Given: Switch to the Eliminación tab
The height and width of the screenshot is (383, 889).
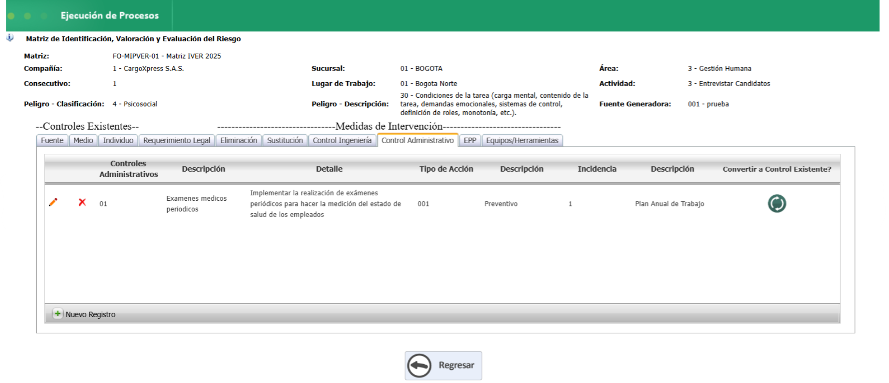Looking at the screenshot, I should coord(239,140).
